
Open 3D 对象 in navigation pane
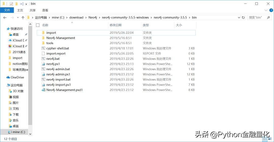[16, 91]
